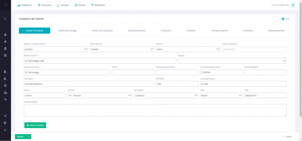Switch to Dados de Cobrança tab
The height and width of the screenshot is (141, 302).
click(x=102, y=31)
